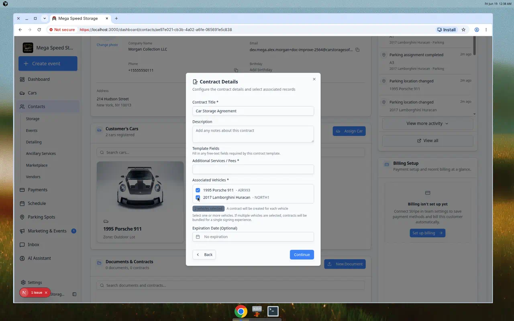Click the New Document button
The height and width of the screenshot is (321, 514).
click(x=345, y=264)
